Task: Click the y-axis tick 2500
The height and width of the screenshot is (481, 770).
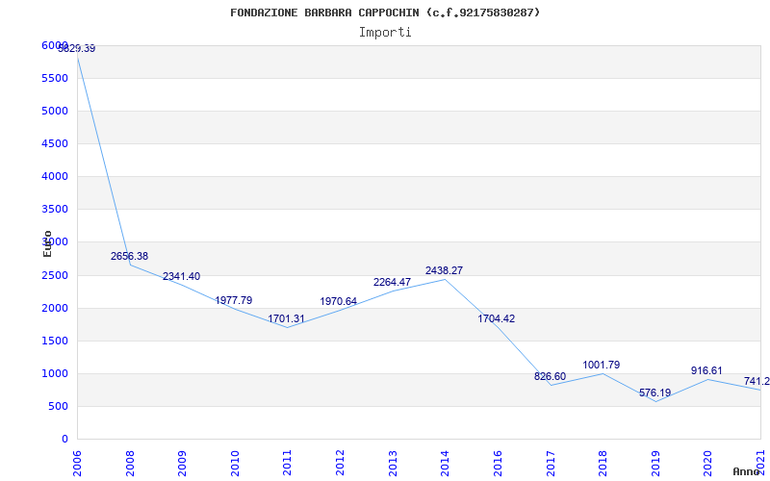Action: (x=55, y=275)
